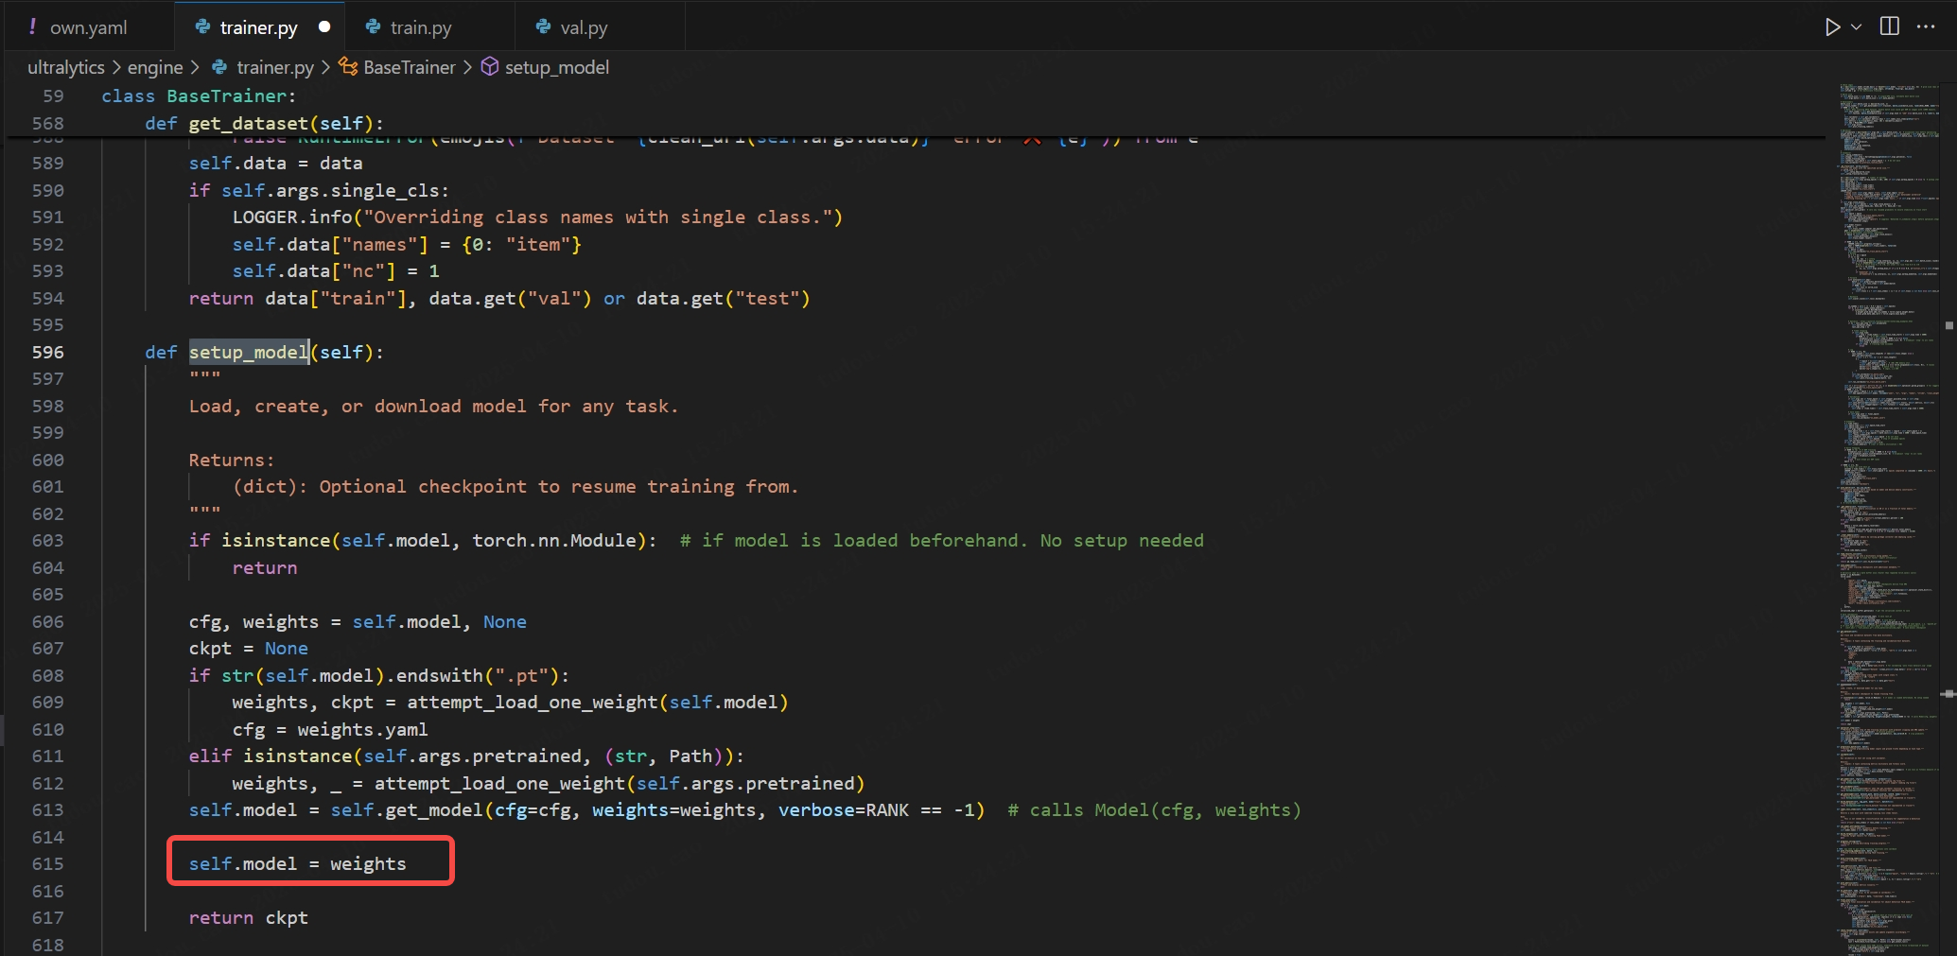The height and width of the screenshot is (956, 1957).
Task: Select setup_model in the breadcrumb
Action: [x=557, y=67]
